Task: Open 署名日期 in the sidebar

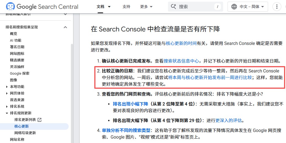Action: tap(17, 47)
